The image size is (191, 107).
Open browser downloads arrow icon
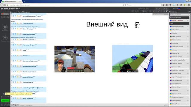click(174, 5)
